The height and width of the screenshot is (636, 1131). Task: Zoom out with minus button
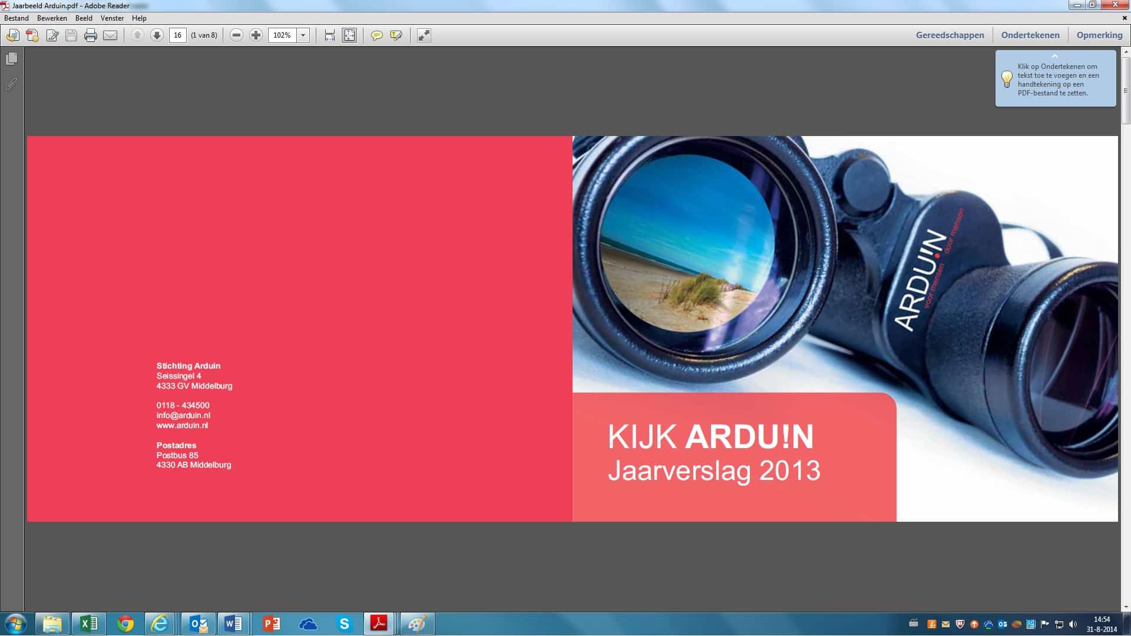[236, 35]
